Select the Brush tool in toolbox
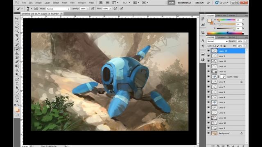Viewport: 262px width, 147px height. (x=17, y=49)
